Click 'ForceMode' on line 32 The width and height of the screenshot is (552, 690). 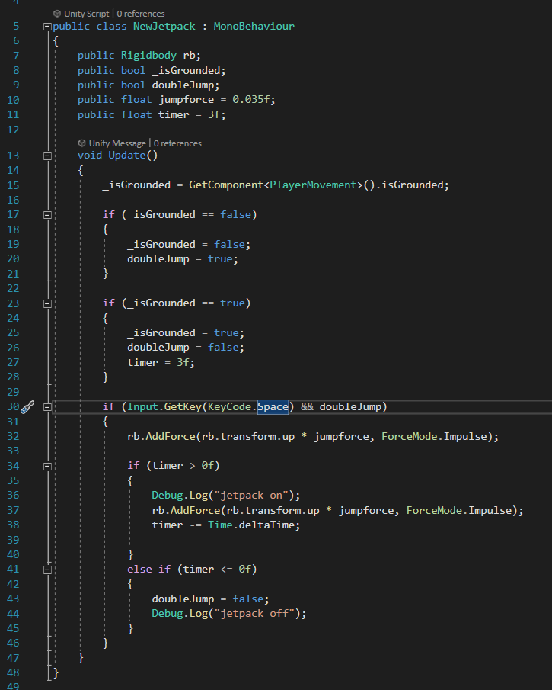[410, 437]
